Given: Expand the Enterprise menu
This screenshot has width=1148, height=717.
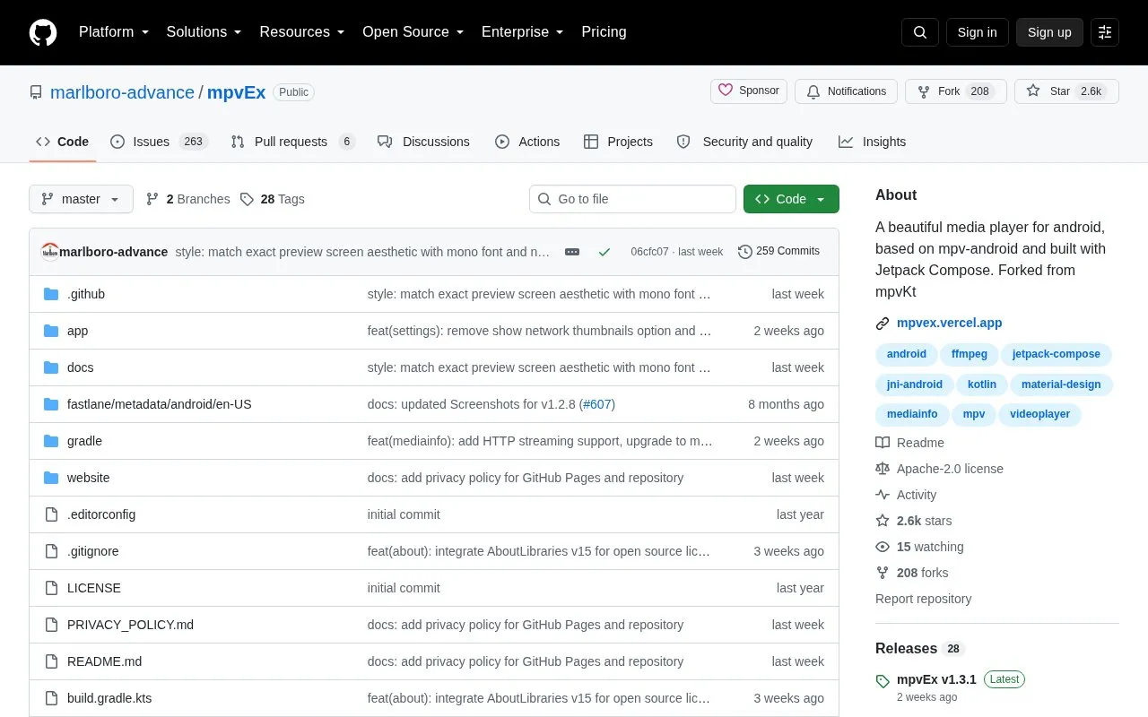Looking at the screenshot, I should pos(523,32).
